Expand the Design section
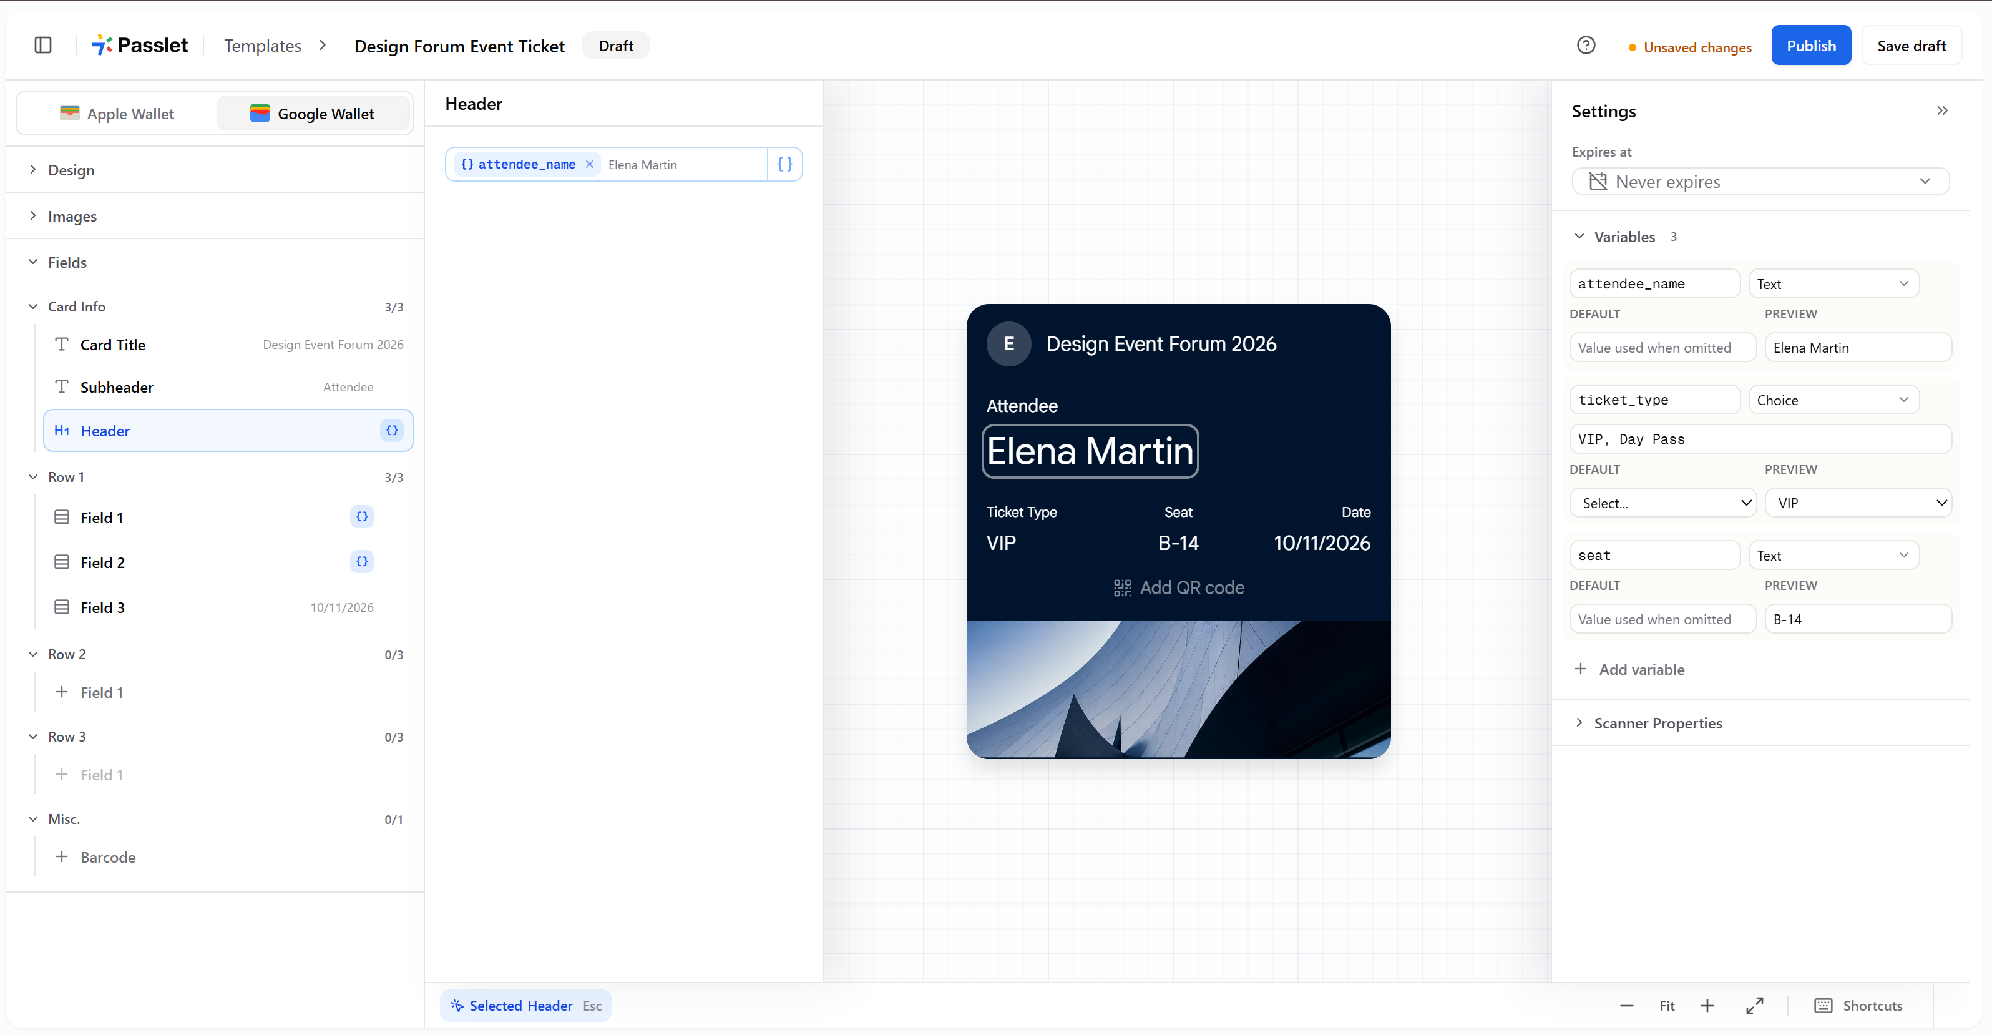Image resolution: width=1992 pixels, height=1035 pixels. tap(215, 169)
